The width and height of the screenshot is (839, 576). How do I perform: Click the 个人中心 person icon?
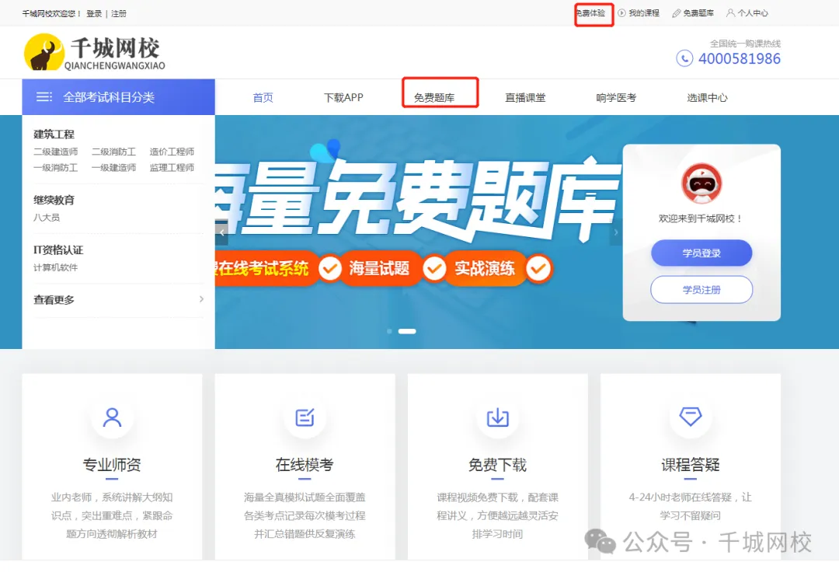tap(730, 13)
